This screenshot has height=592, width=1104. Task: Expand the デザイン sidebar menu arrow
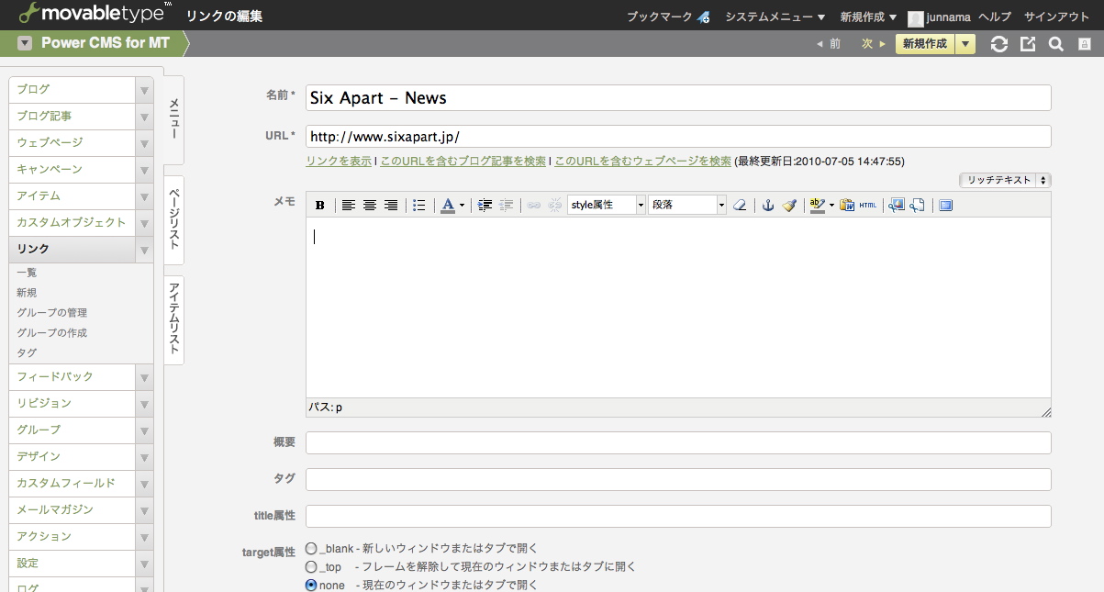(144, 456)
